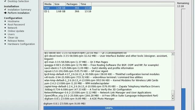Viewport: 195px width, 110px height.
Task: Select the CD 1 row in media table
Action: 68,11
